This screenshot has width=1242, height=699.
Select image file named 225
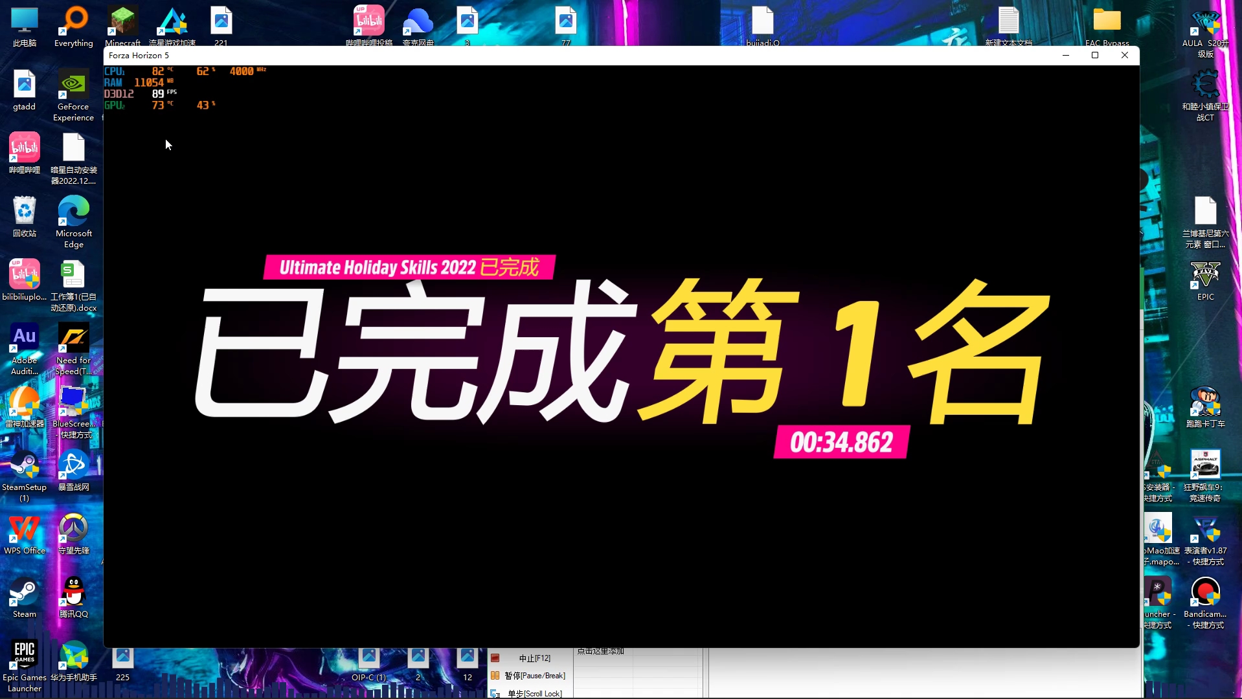[122, 665]
